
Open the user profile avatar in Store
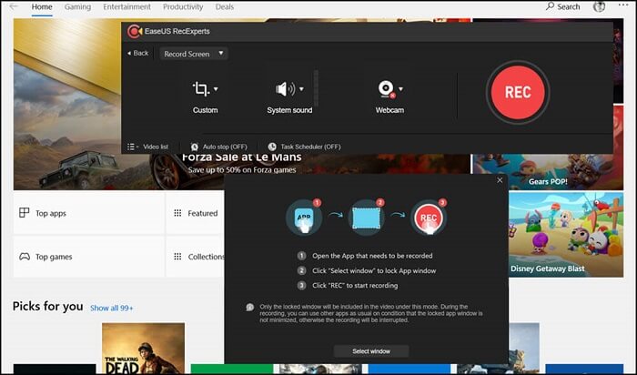tap(599, 6)
